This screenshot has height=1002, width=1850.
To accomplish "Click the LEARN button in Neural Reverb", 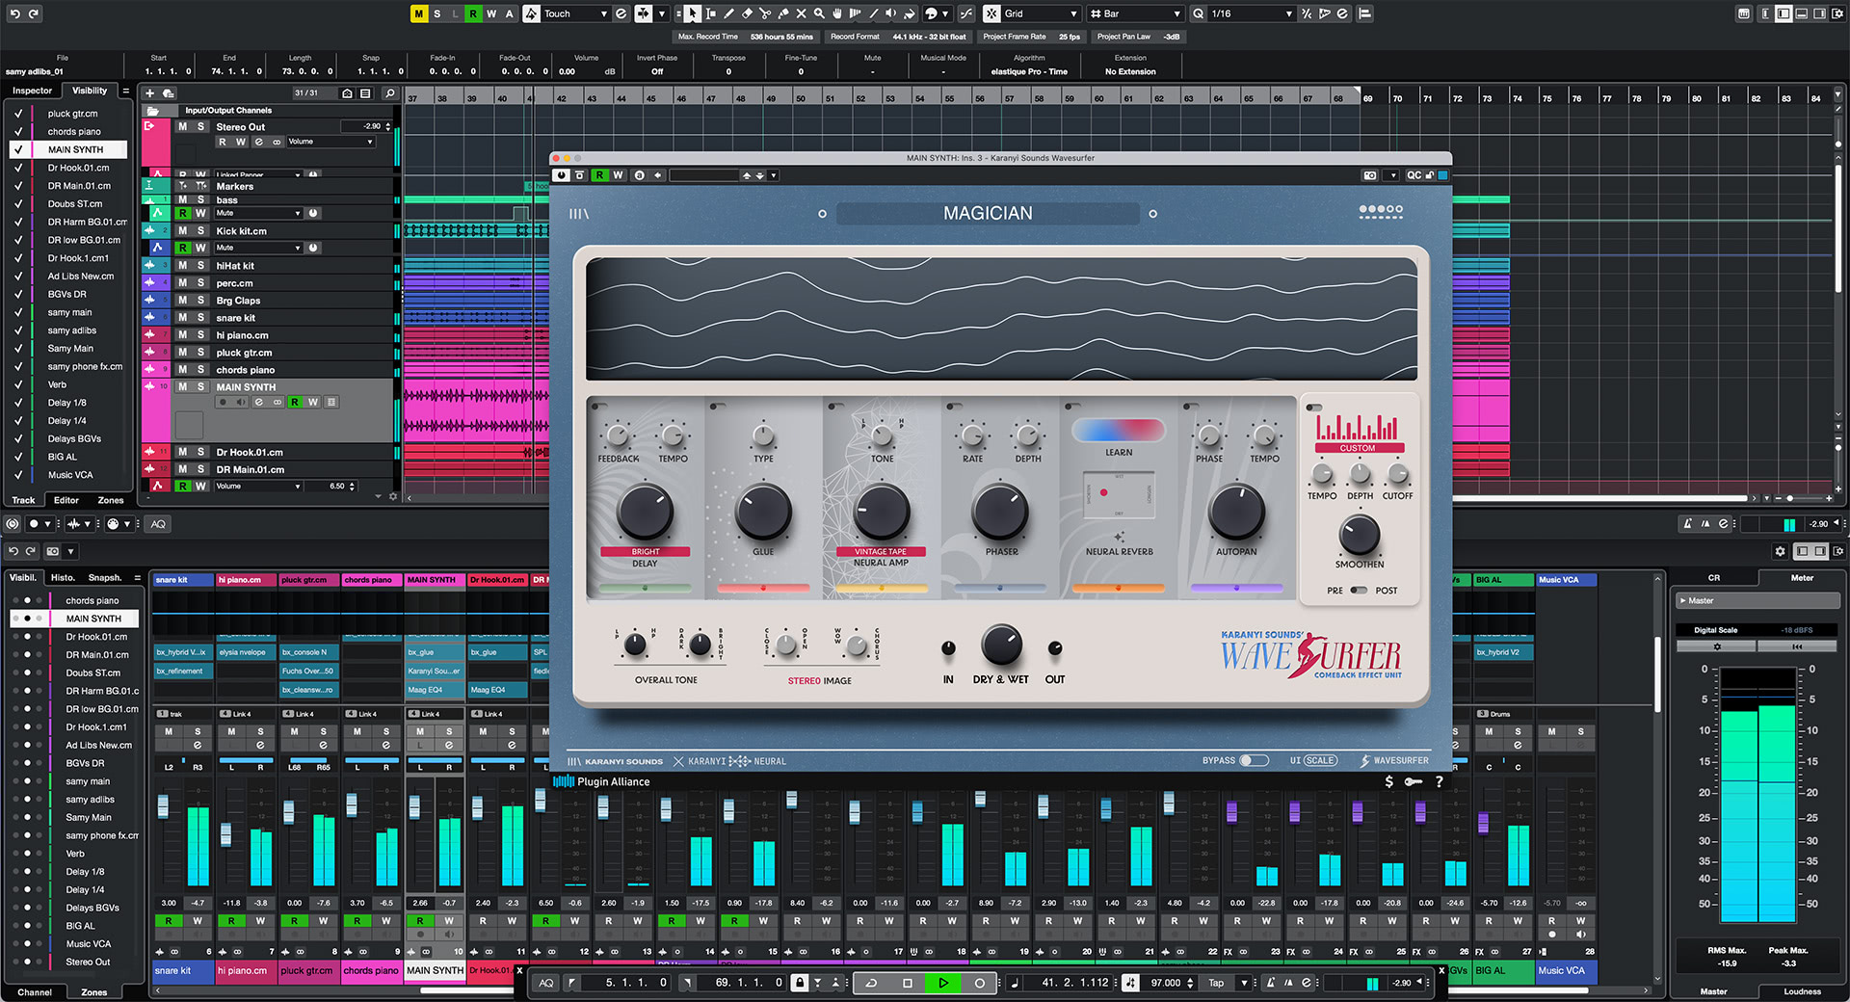I will tap(1119, 452).
